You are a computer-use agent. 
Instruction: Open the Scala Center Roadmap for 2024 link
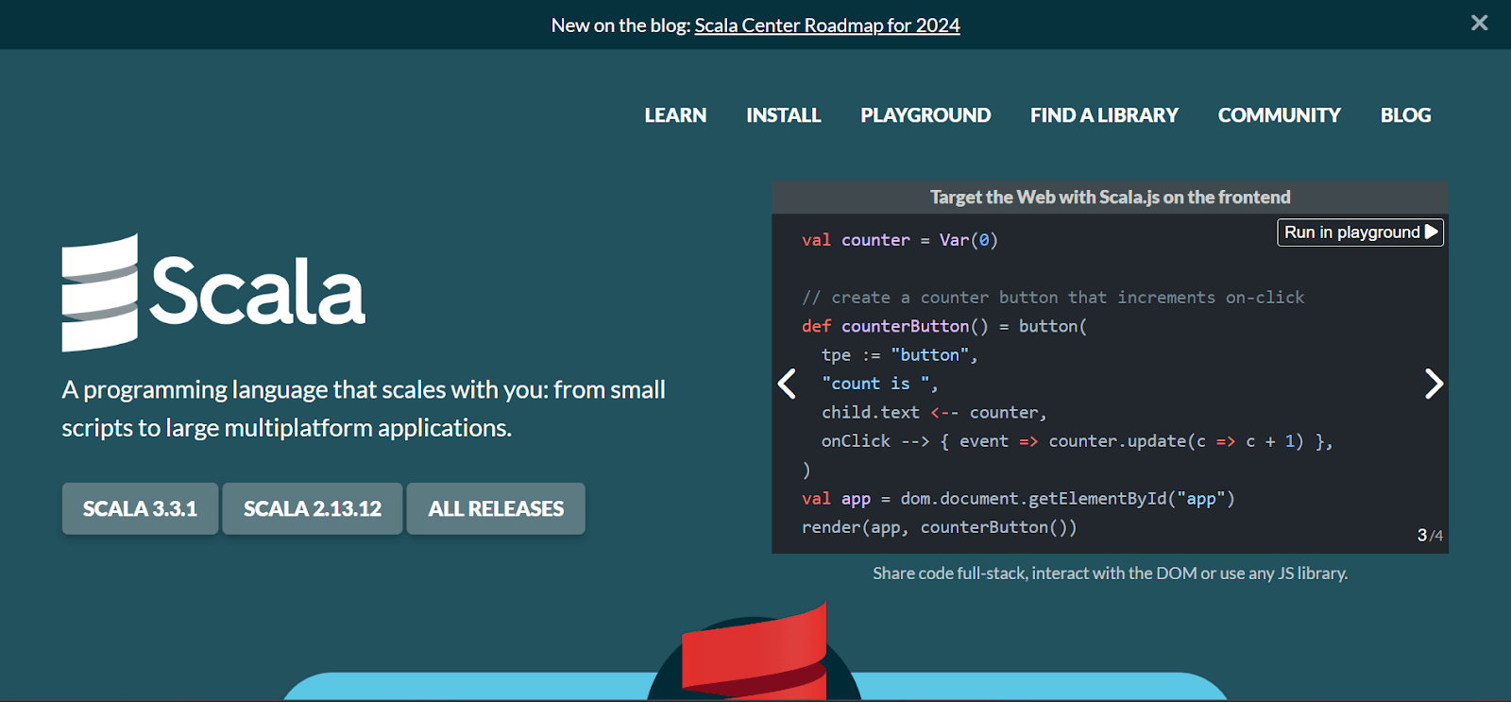pyautogui.click(x=826, y=26)
